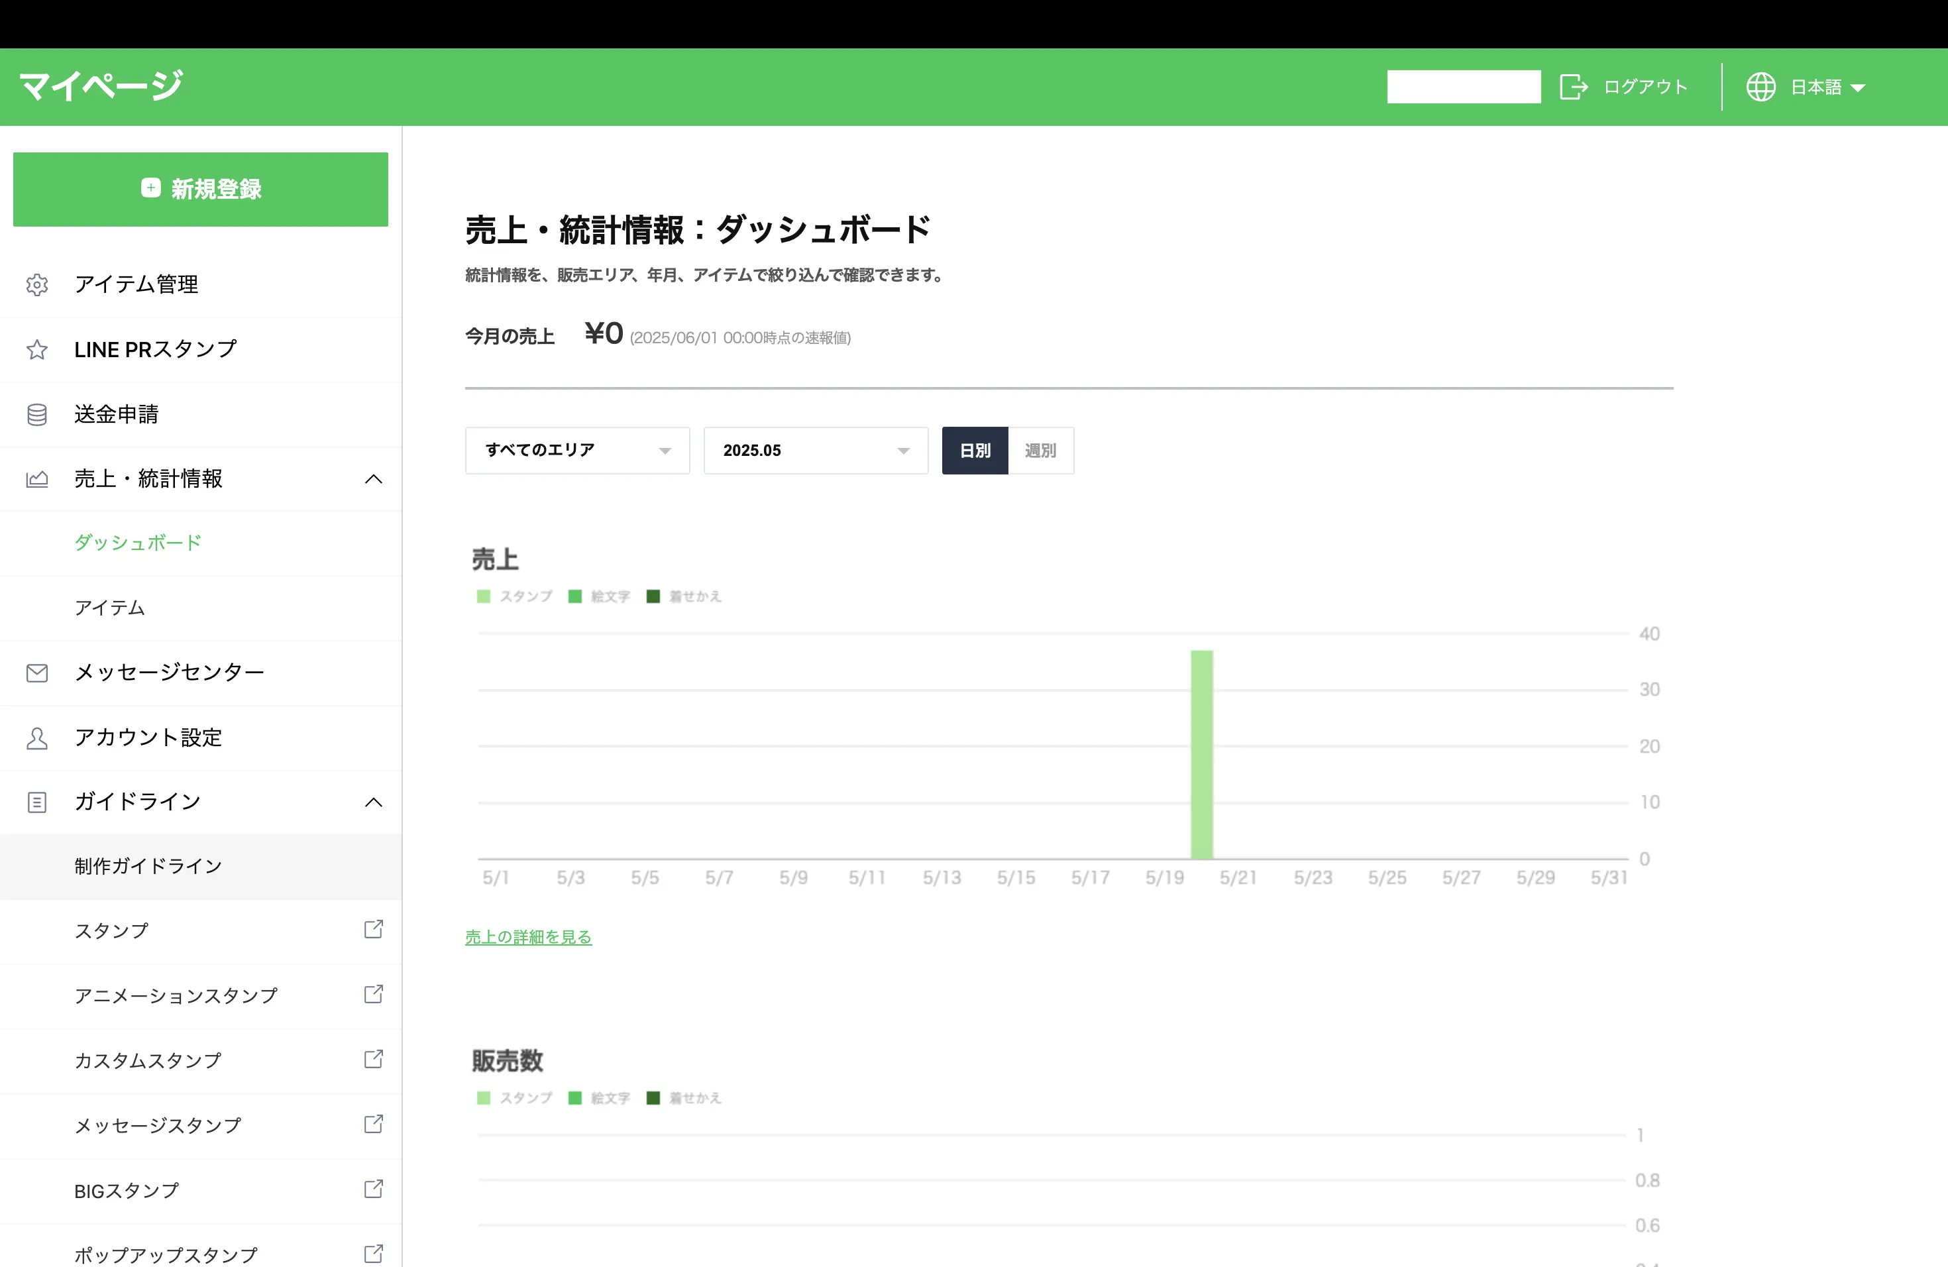Click the ログアウト link

[x=1645, y=87]
